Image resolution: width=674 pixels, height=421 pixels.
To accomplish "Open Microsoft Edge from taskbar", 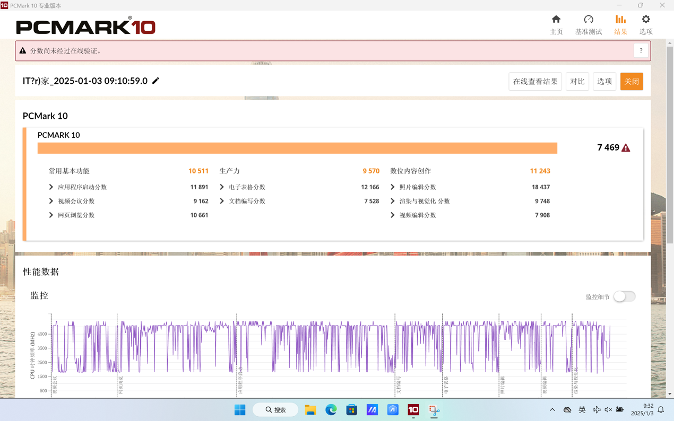I will tap(331, 410).
